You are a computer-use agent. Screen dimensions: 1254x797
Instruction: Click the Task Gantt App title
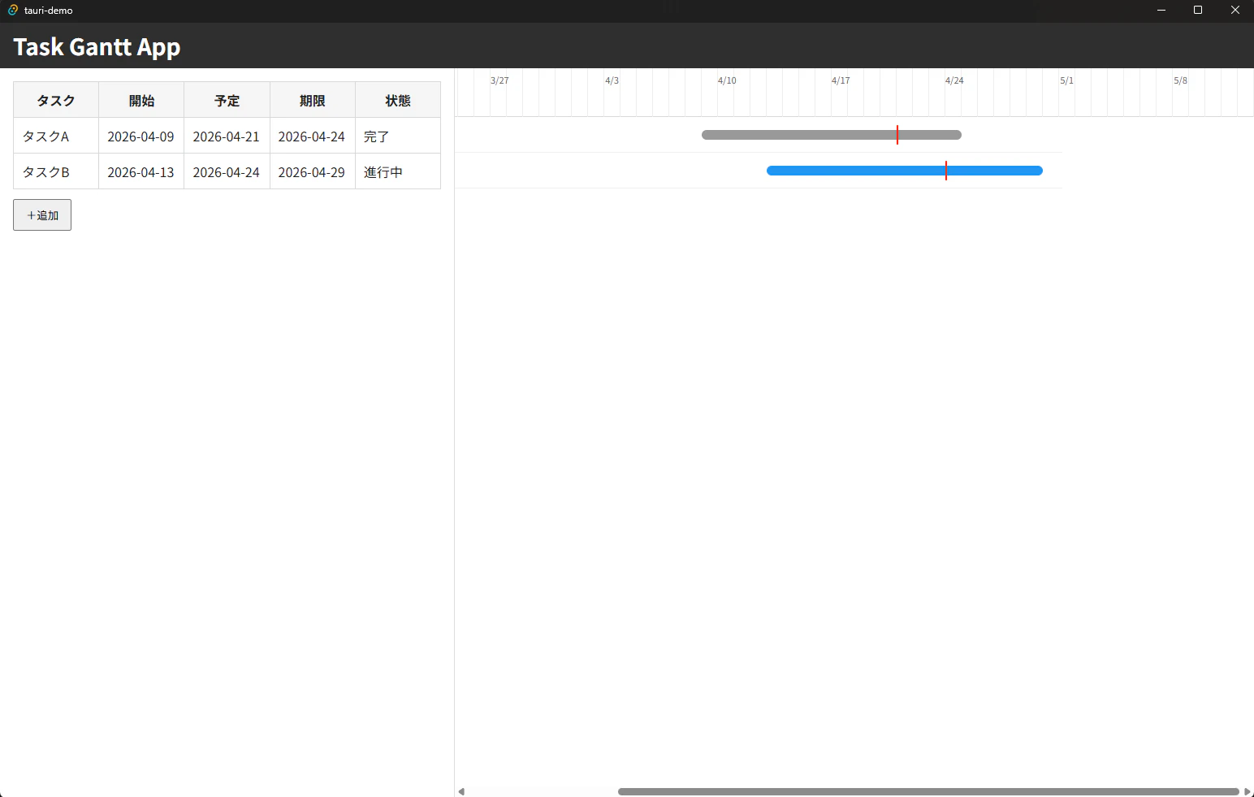click(97, 47)
